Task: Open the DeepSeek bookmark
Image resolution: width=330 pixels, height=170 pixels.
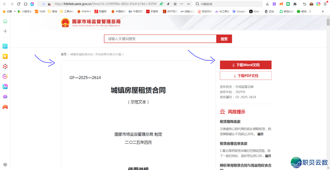Action: 239,11
